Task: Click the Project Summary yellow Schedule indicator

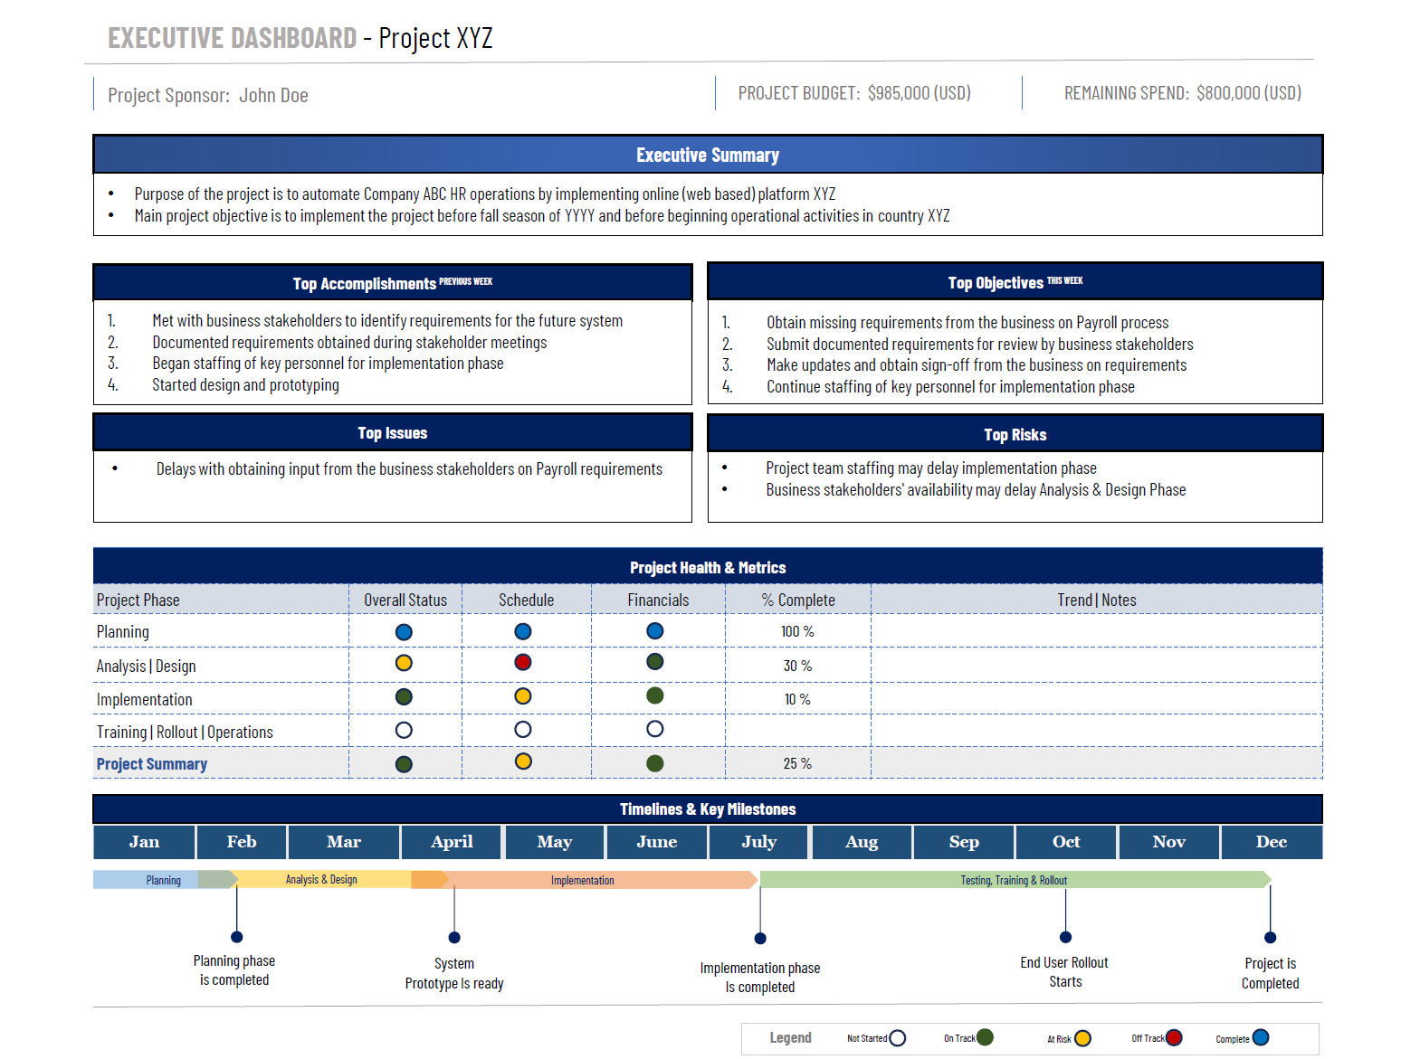Action: coord(522,761)
